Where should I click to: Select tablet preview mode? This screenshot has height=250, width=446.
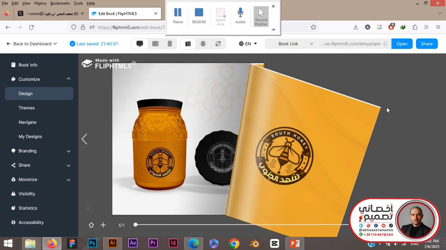[x=155, y=44]
